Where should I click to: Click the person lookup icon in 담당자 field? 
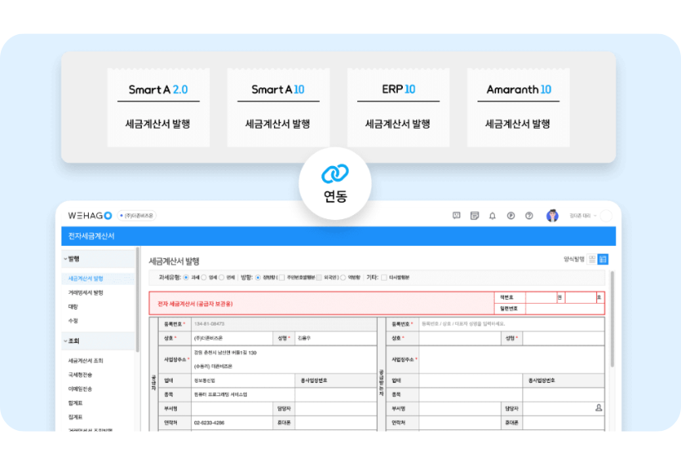tap(598, 409)
